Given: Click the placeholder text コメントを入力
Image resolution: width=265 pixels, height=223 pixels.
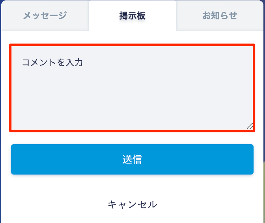Looking at the screenshot, I should pos(52,62).
